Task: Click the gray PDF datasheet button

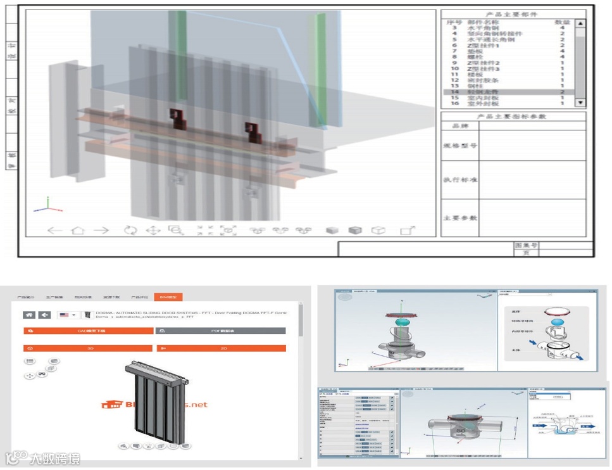Action: pyautogui.click(x=220, y=331)
